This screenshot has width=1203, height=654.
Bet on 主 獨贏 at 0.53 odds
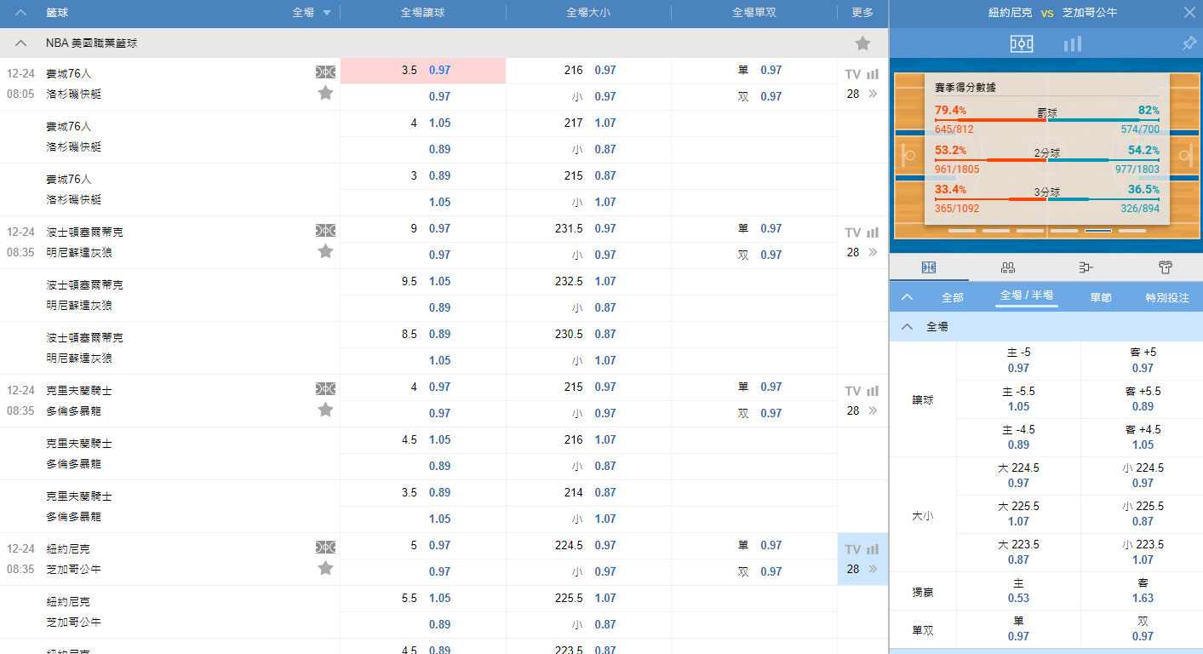[1018, 591]
